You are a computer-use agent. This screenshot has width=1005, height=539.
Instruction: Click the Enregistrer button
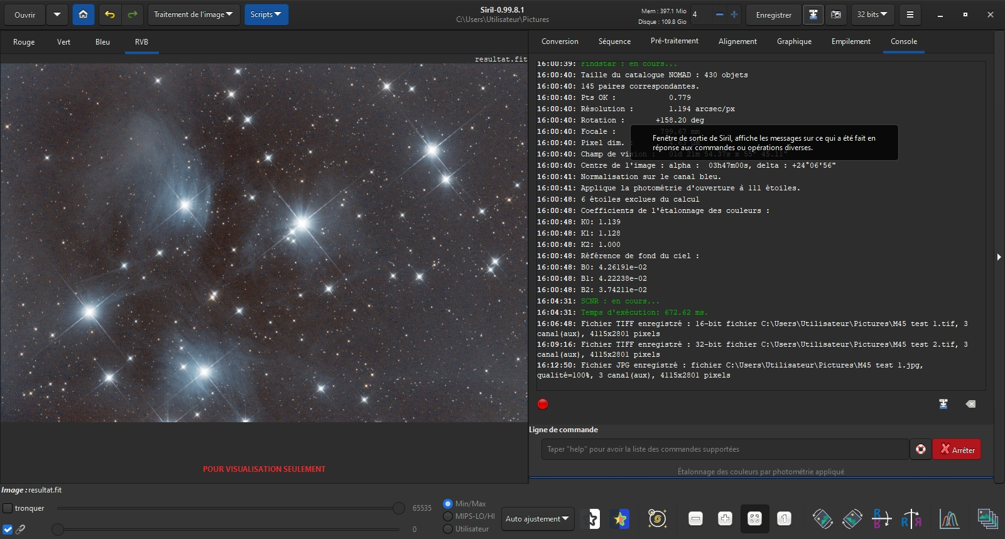773,14
